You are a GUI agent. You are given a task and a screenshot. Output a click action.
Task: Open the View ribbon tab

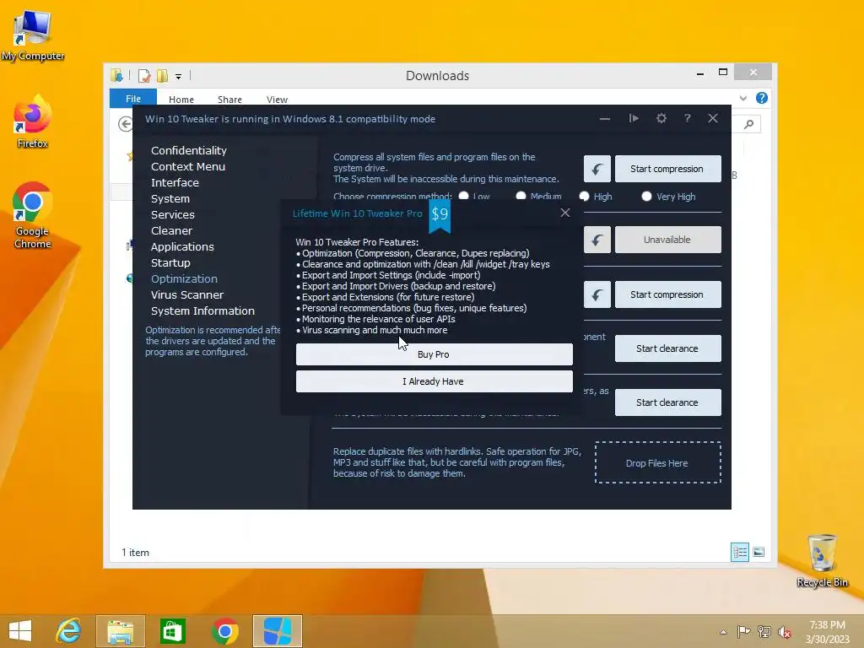click(277, 100)
